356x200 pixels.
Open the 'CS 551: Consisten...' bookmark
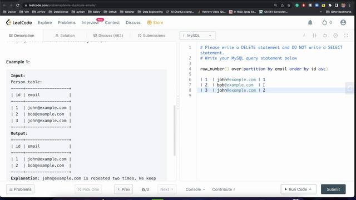point(274,12)
